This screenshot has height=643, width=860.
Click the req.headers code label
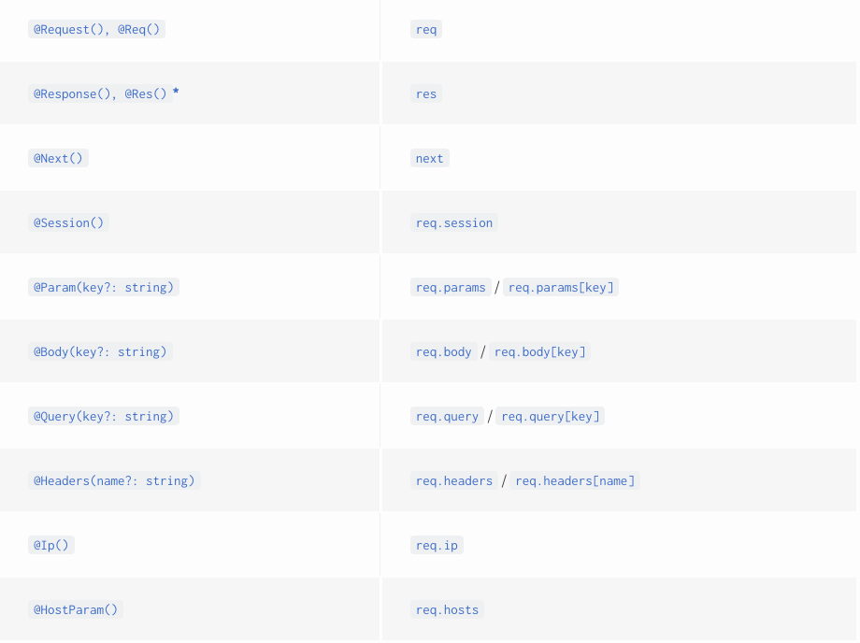(454, 480)
